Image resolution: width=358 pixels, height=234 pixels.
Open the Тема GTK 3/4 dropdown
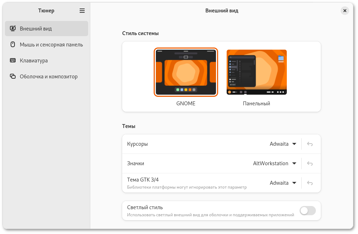tap(283, 183)
